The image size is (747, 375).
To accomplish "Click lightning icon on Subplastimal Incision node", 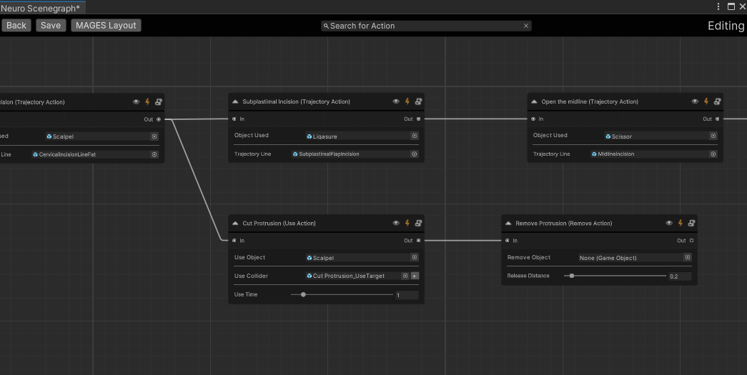I will [407, 101].
